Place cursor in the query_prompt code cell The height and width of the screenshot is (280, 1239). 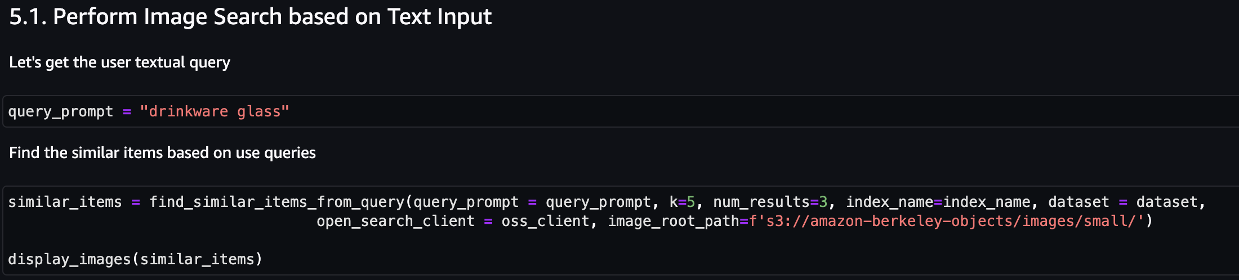[x=621, y=111]
